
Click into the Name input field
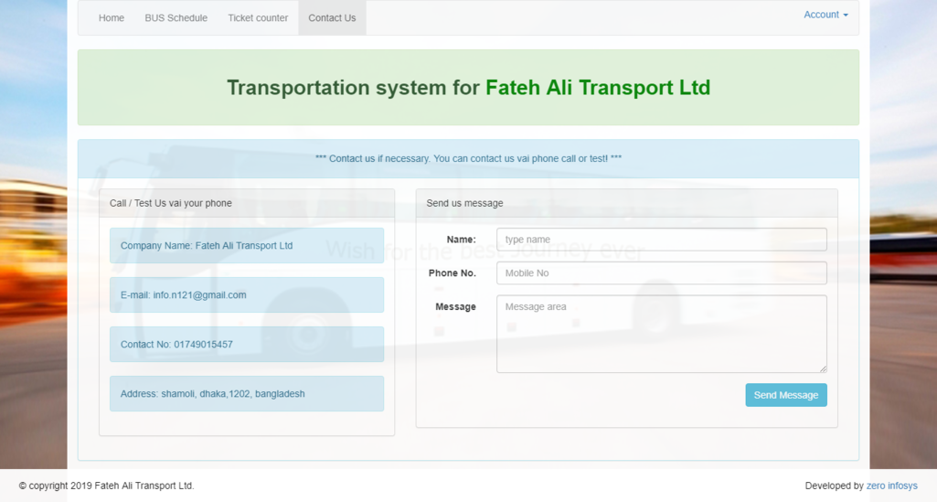pos(661,240)
